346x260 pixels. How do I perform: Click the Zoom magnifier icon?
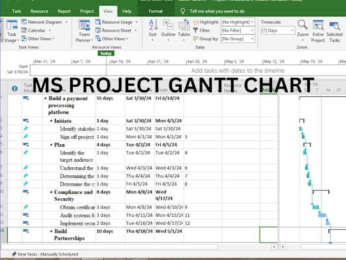coord(303,25)
